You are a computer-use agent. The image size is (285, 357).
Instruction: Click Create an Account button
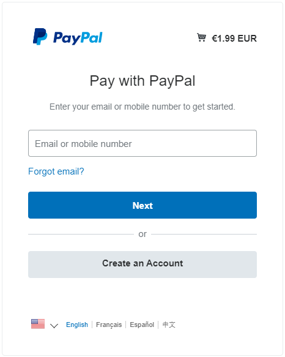142,265
